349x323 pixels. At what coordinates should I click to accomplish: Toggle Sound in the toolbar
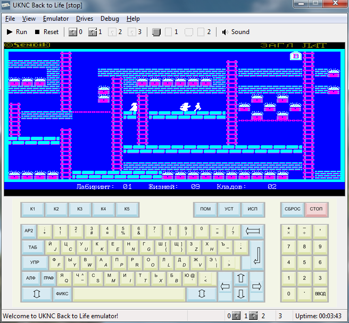coord(236,32)
